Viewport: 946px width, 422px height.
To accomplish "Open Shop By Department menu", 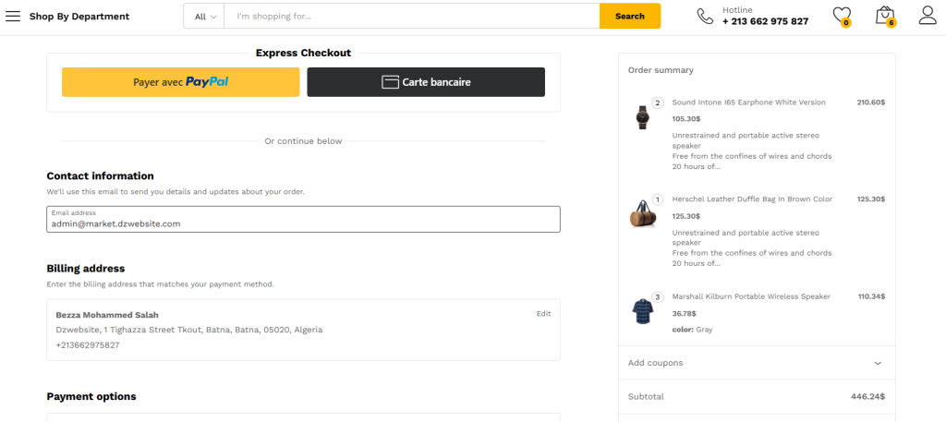I will pyautogui.click(x=79, y=17).
